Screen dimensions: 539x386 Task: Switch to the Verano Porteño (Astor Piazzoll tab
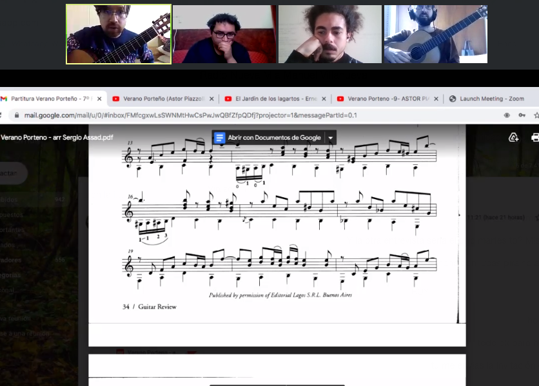point(163,99)
